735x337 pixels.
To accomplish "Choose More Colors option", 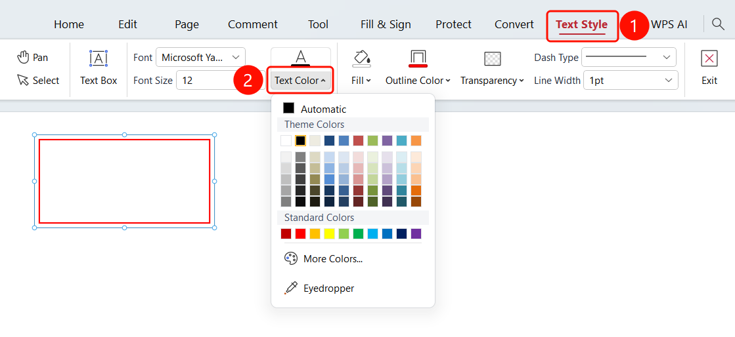I will click(323, 259).
